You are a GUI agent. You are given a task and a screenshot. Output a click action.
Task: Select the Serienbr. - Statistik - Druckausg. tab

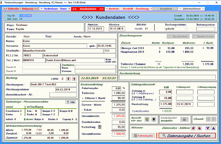[129, 9]
